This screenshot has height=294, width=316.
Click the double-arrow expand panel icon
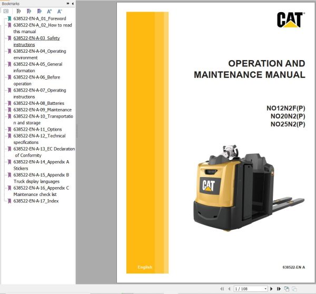click(68, 4)
